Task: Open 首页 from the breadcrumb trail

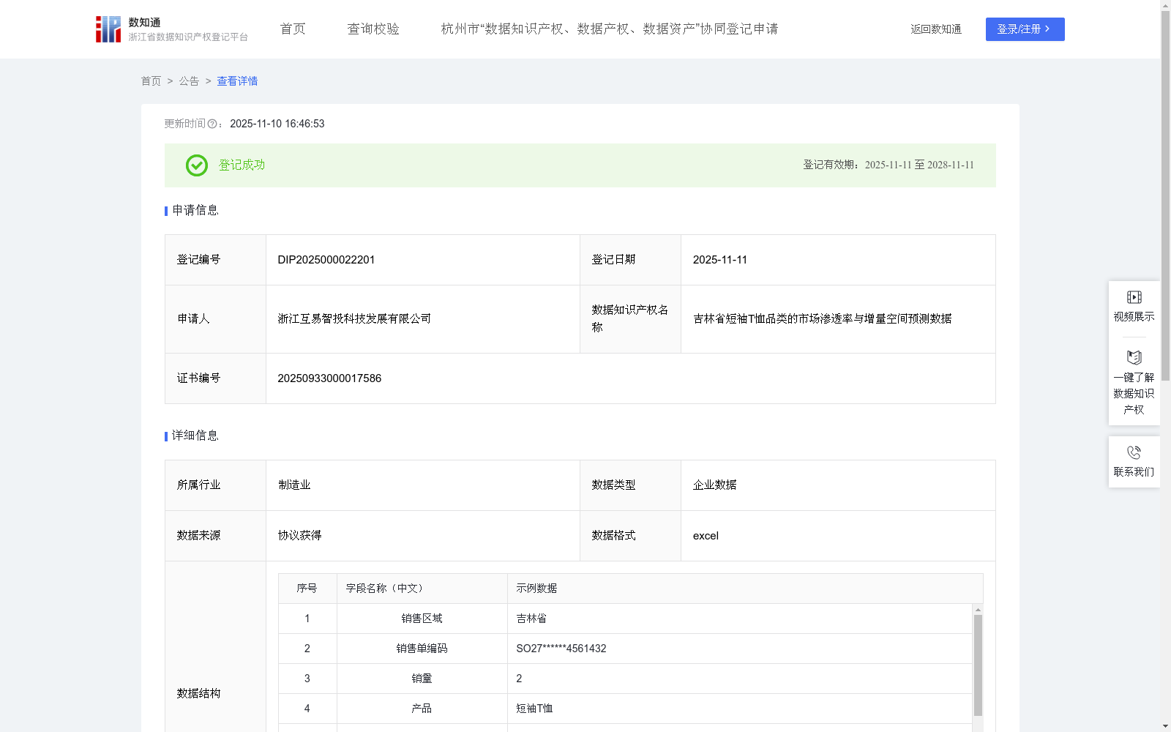Action: 151,81
